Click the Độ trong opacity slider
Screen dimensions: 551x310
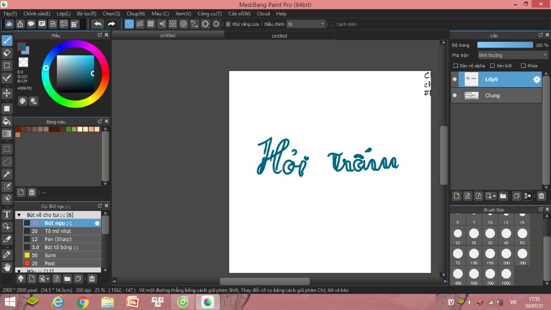[x=505, y=45]
